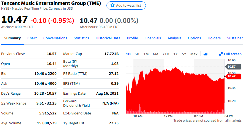Click the Ask value 10.46 x 4000
Screen dimensions: 243x126
click(x=46, y=83)
